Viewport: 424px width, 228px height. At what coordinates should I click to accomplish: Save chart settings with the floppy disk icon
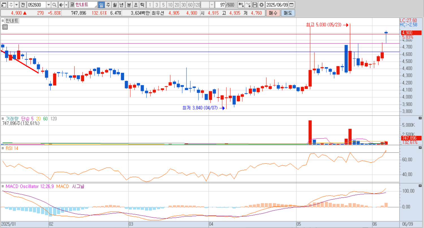255,5
